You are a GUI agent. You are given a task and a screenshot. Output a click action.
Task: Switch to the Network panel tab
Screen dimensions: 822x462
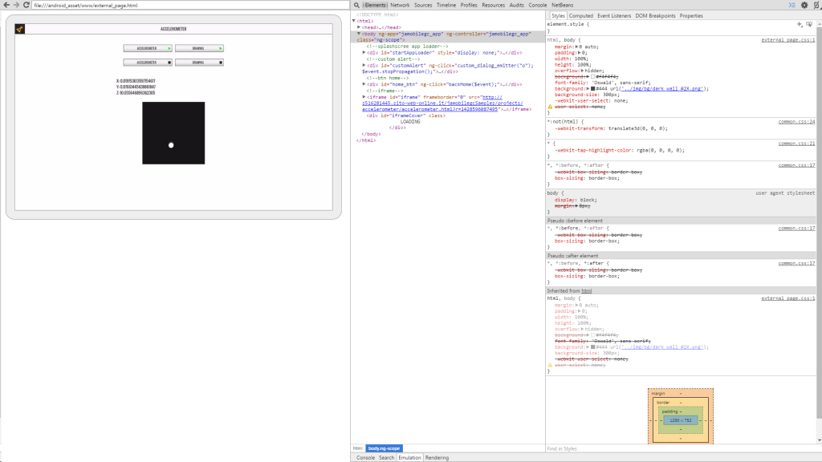coord(400,5)
